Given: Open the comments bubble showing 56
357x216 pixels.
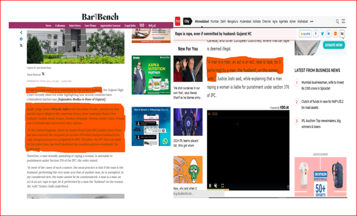Looking at the screenshot, I should pyautogui.click(x=342, y=34).
